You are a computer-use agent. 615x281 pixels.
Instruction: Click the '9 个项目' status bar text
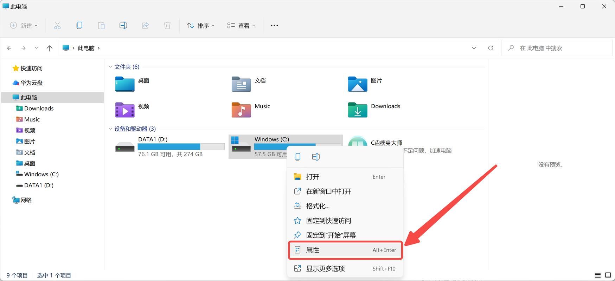(17, 275)
